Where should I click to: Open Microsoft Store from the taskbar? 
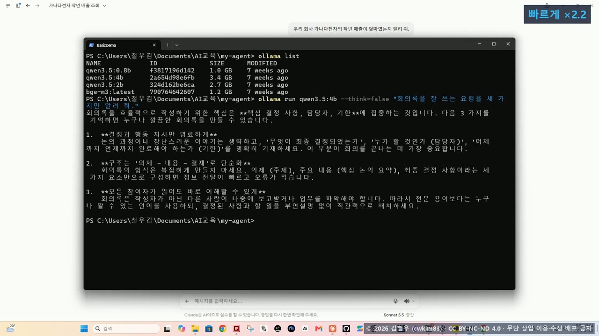pyautogui.click(x=209, y=329)
